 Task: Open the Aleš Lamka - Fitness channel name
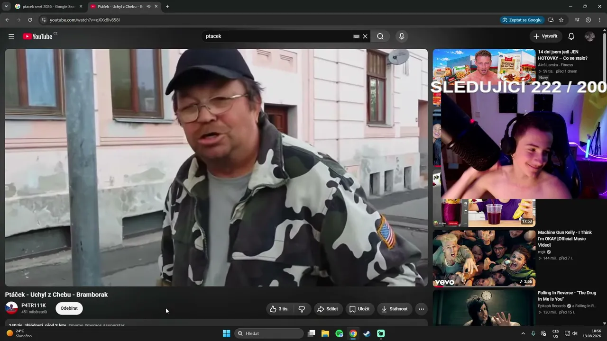coord(555,65)
